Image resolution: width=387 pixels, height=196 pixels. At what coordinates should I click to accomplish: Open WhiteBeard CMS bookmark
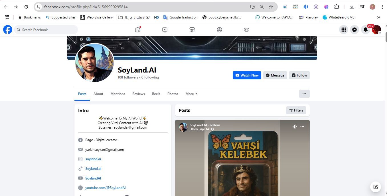click(x=339, y=17)
